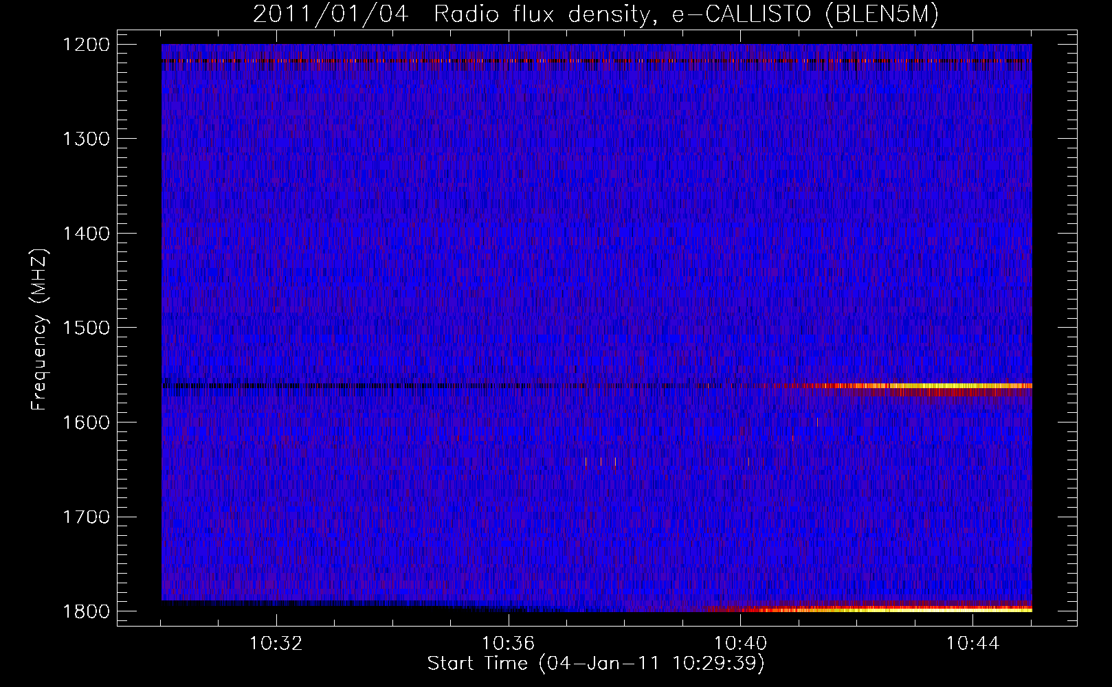The image size is (1112, 687).
Task: Click the 10:36 time tick label
Action: (509, 644)
